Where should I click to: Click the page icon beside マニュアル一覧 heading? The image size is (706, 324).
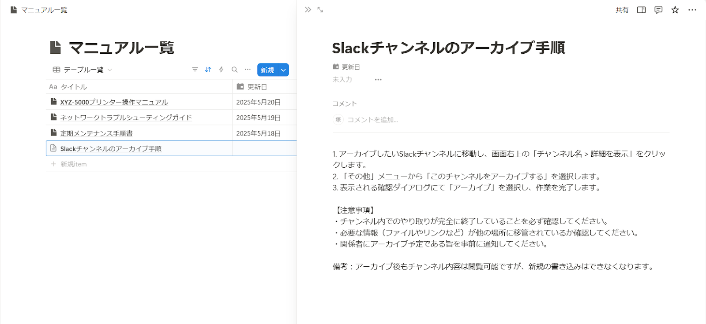(56, 47)
